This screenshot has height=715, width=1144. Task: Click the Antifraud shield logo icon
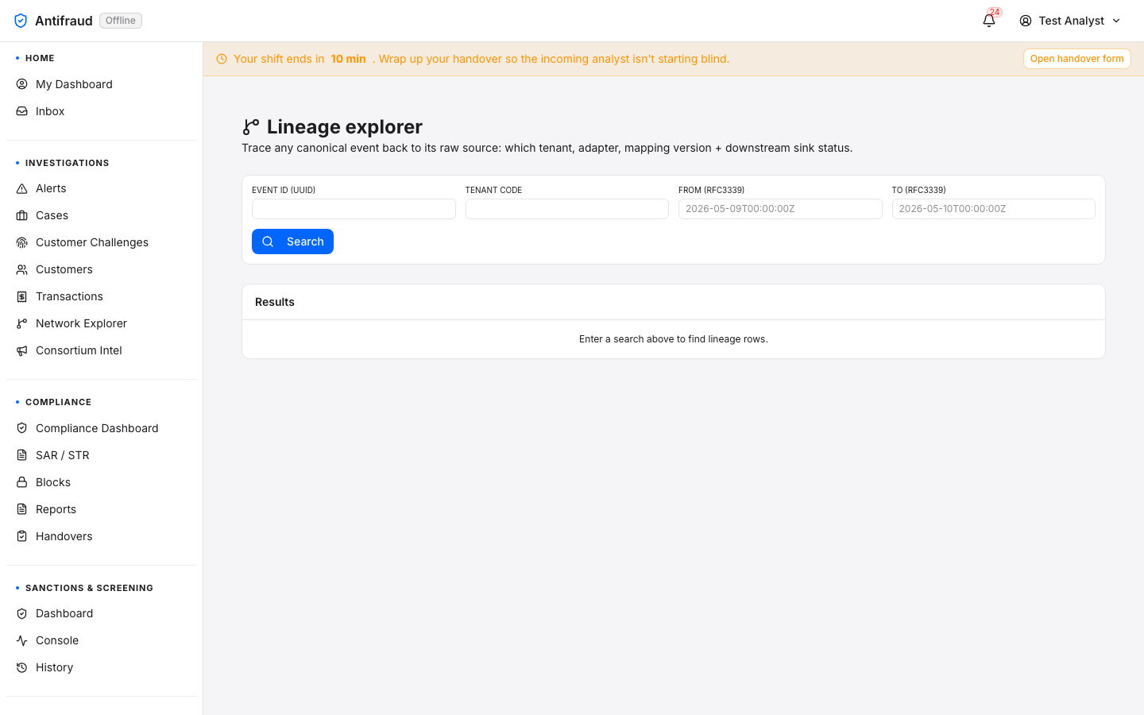pyautogui.click(x=21, y=21)
